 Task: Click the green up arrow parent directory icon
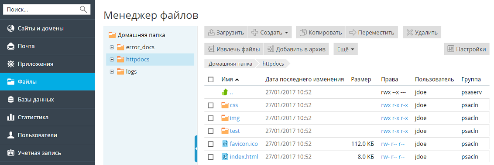coord(225,92)
